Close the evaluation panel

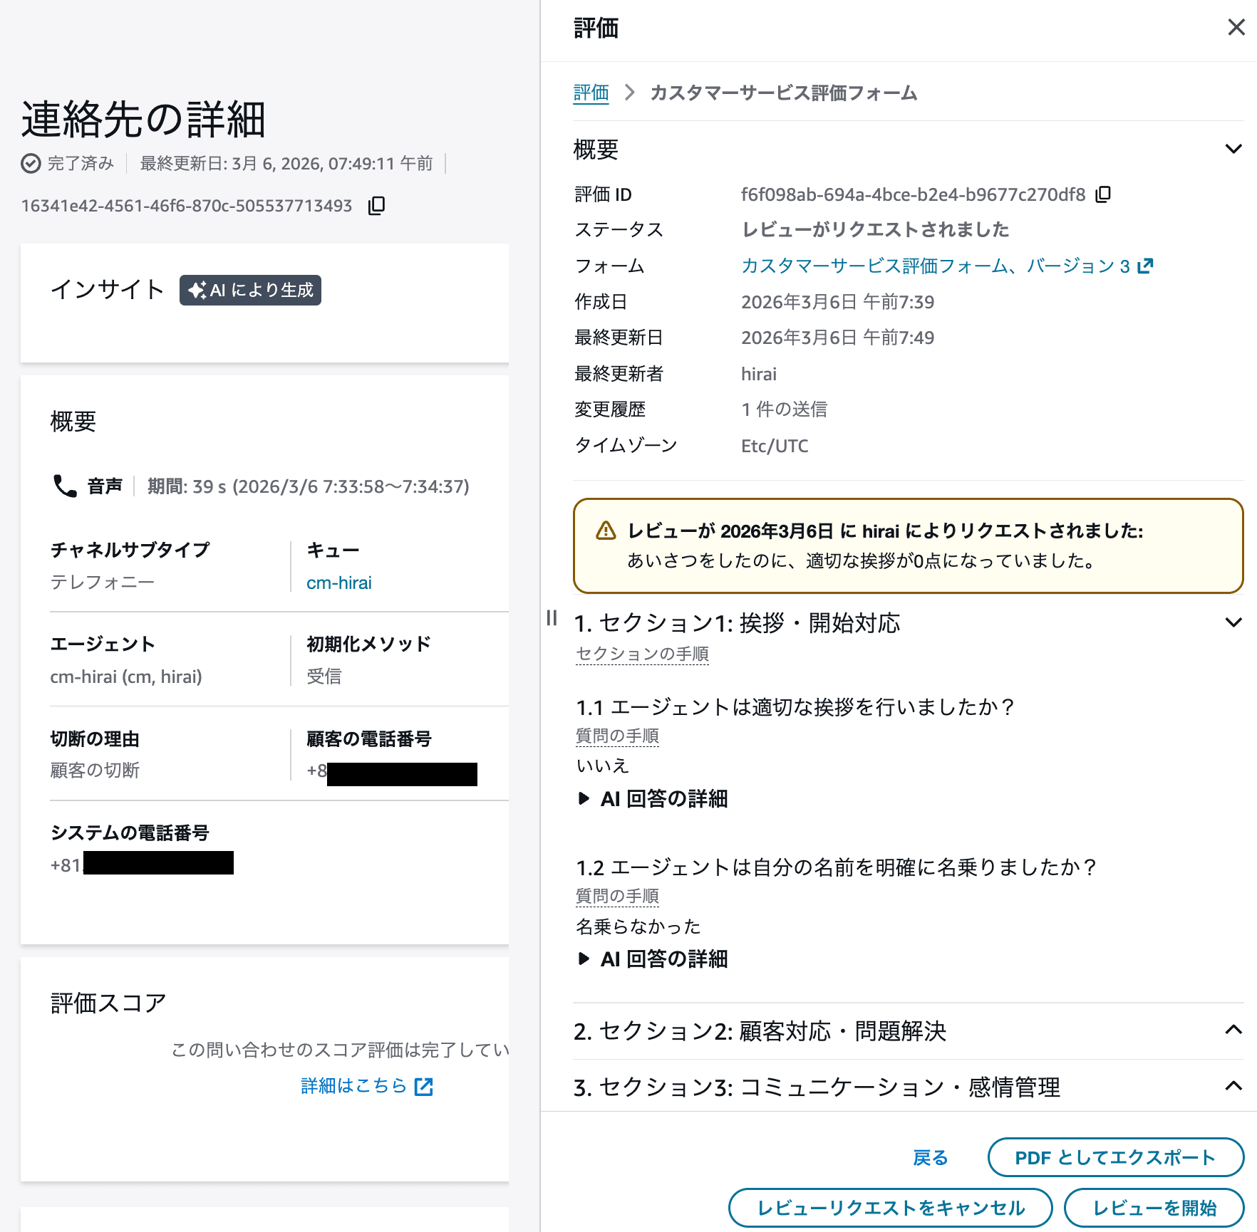pos(1236,28)
